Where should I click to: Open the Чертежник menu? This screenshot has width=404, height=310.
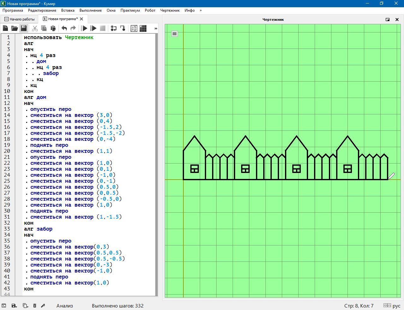click(x=170, y=10)
